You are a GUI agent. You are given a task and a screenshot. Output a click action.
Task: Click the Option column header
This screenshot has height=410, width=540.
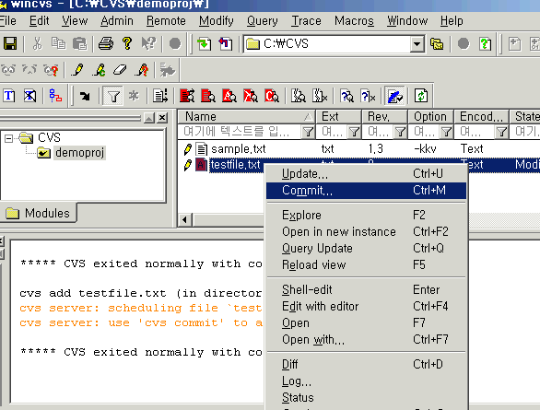pyautogui.click(x=430, y=117)
